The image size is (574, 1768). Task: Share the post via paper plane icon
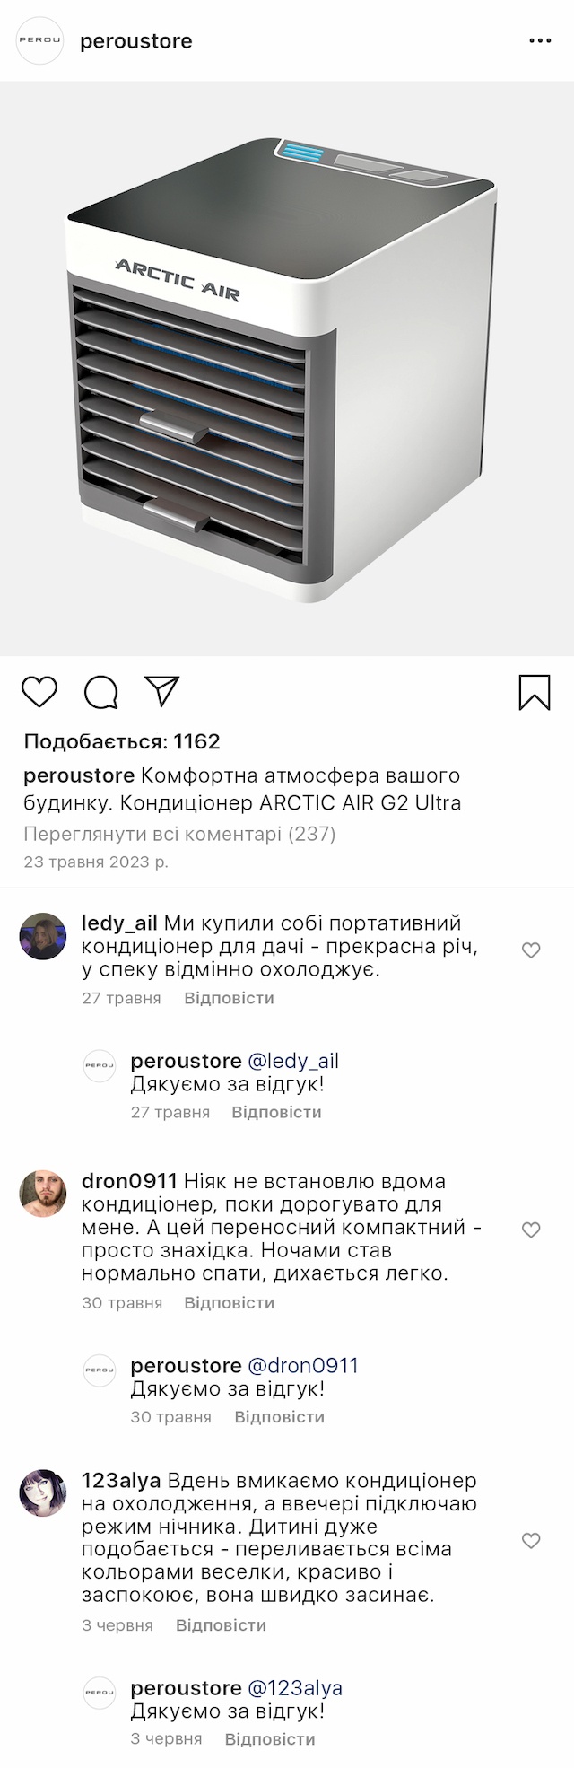(x=162, y=691)
